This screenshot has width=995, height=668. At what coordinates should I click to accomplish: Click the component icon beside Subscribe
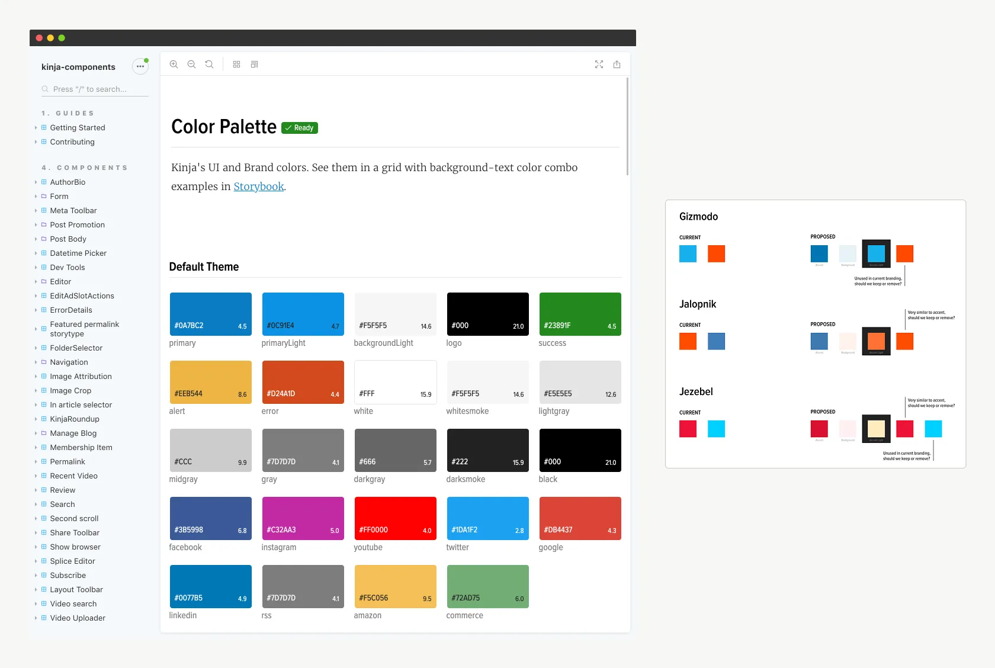[44, 575]
